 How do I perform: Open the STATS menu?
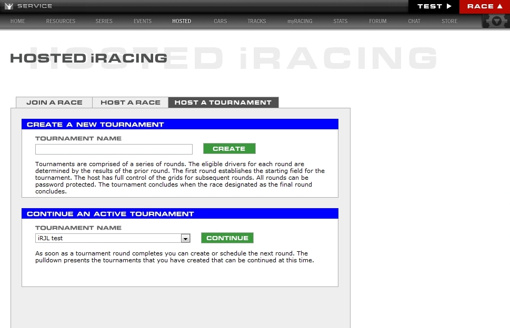tap(340, 21)
